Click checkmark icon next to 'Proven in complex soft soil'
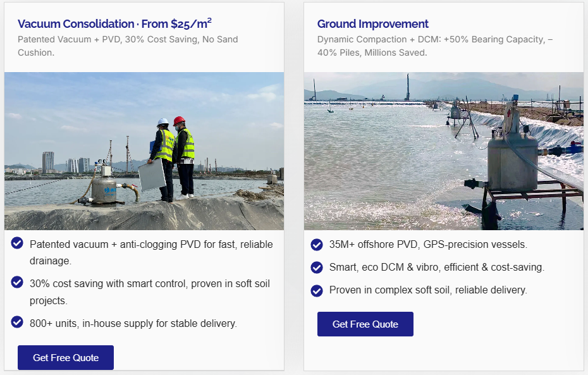 coord(317,290)
